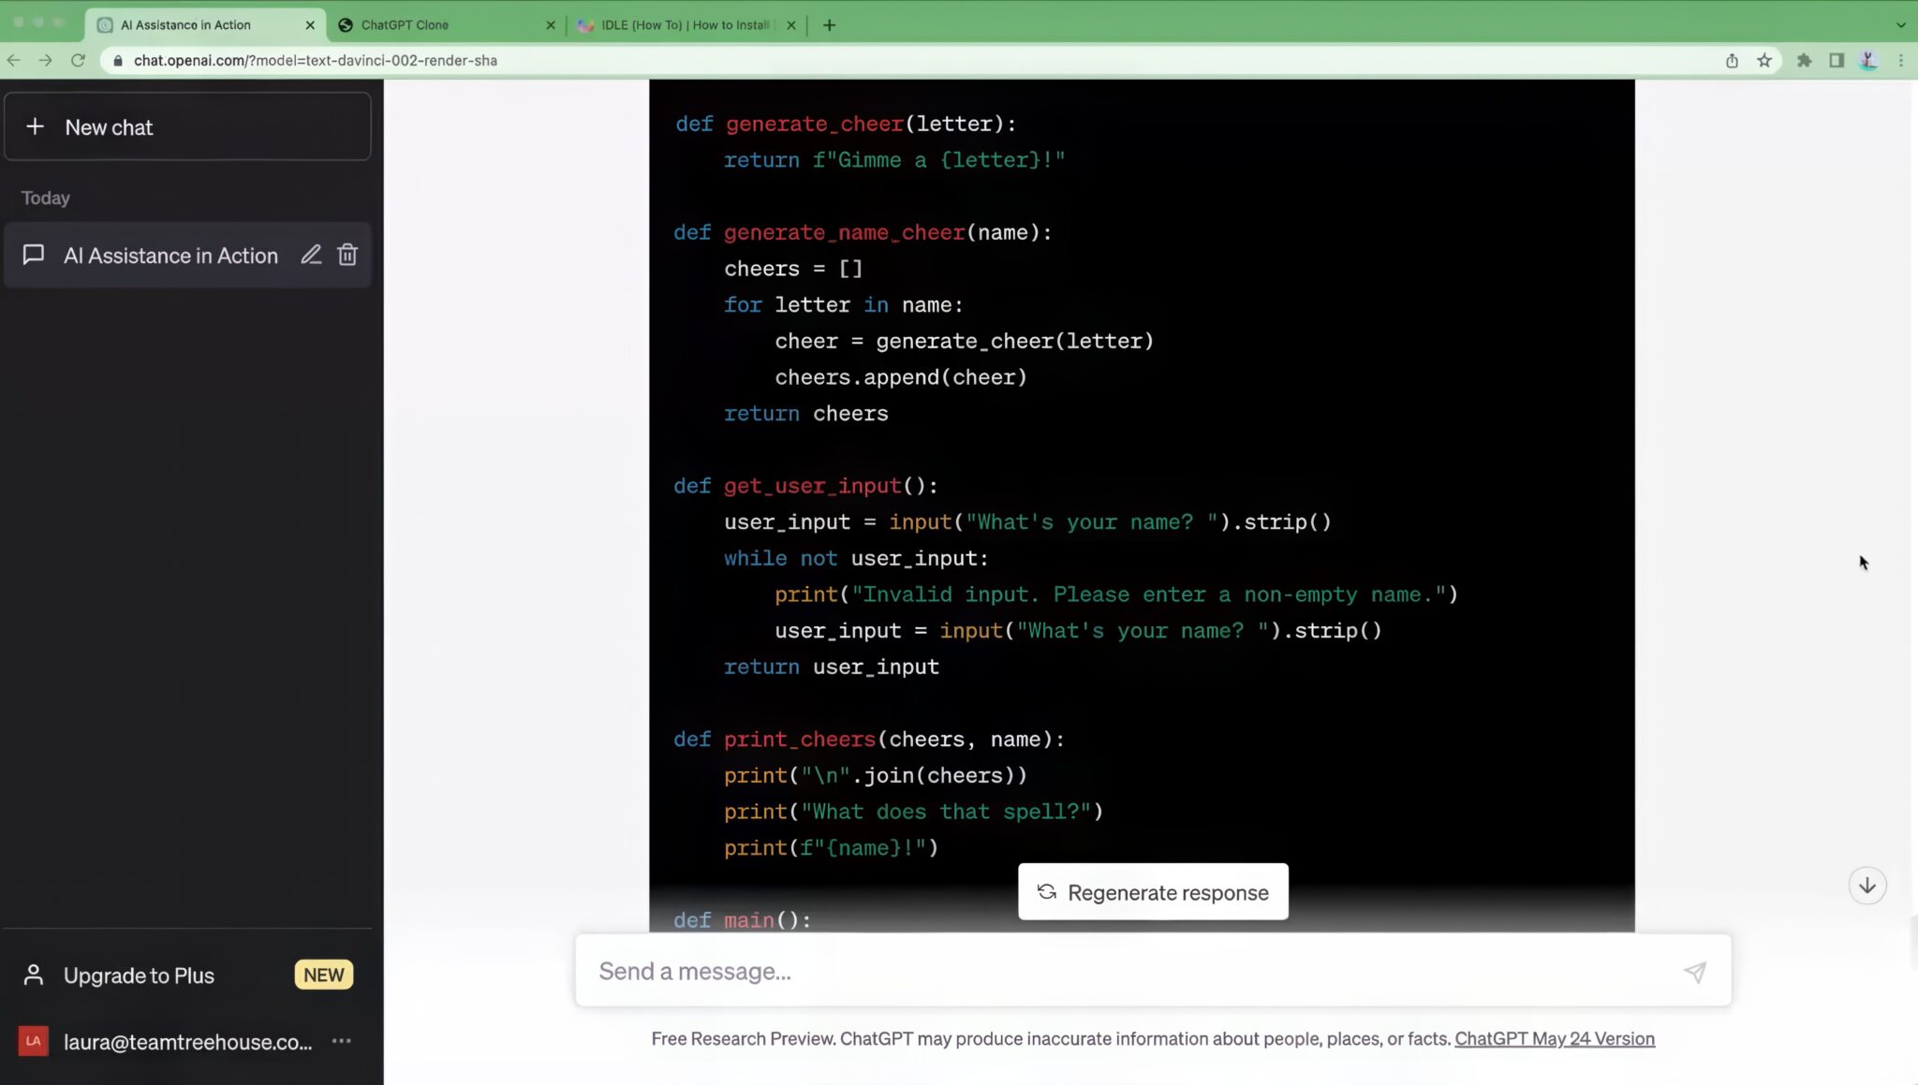Screen dimensions: 1918x1085
Task: Click the browser profile avatar icon
Action: [x=1870, y=60]
